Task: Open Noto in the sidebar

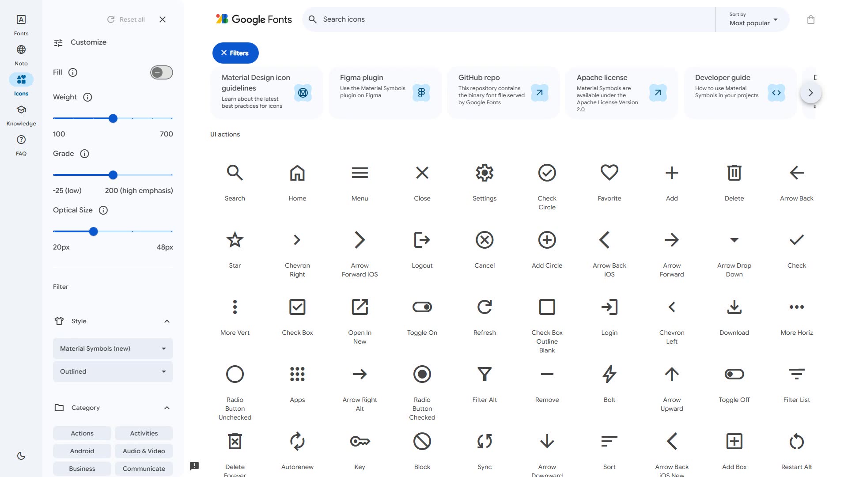Action: pos(21,55)
